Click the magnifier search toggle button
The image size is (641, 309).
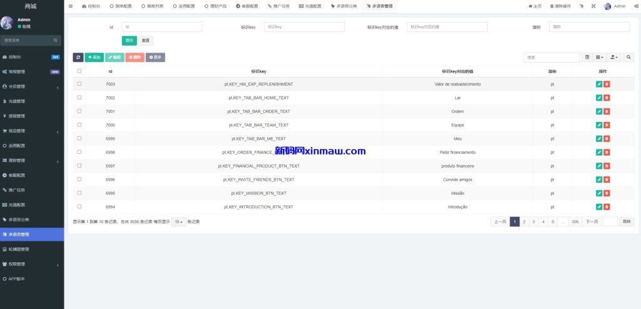(x=628, y=57)
